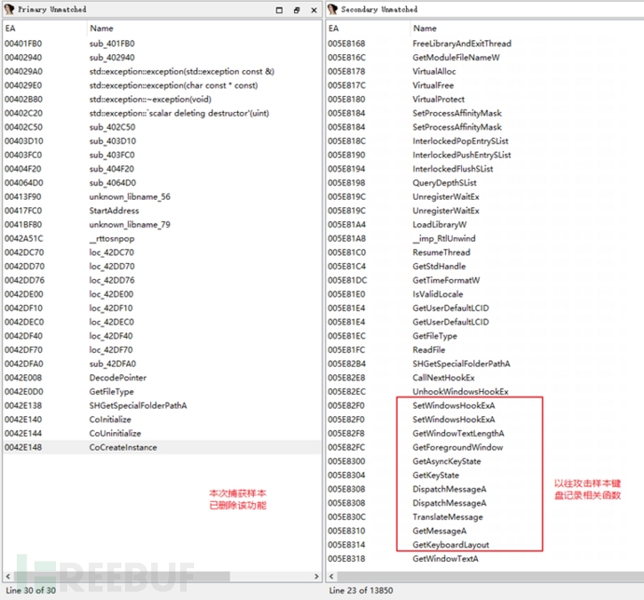Select the ResumeThread row
Viewport: 644px width, 600px height.
coord(485,253)
